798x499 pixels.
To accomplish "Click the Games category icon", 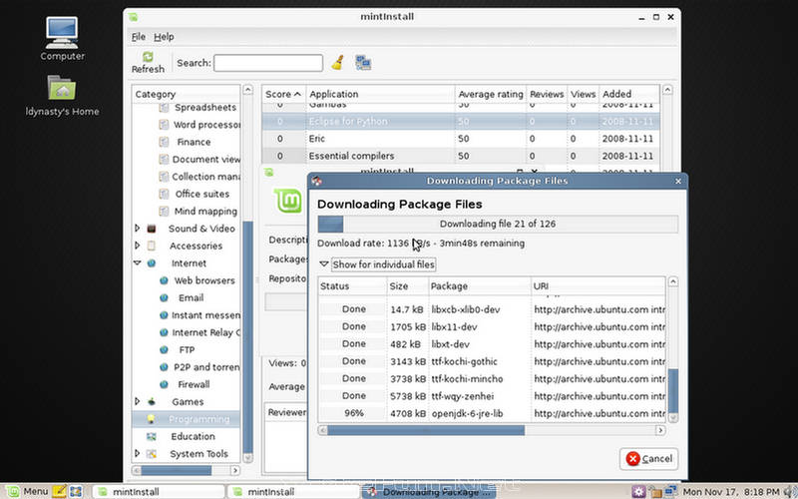I will [x=152, y=402].
